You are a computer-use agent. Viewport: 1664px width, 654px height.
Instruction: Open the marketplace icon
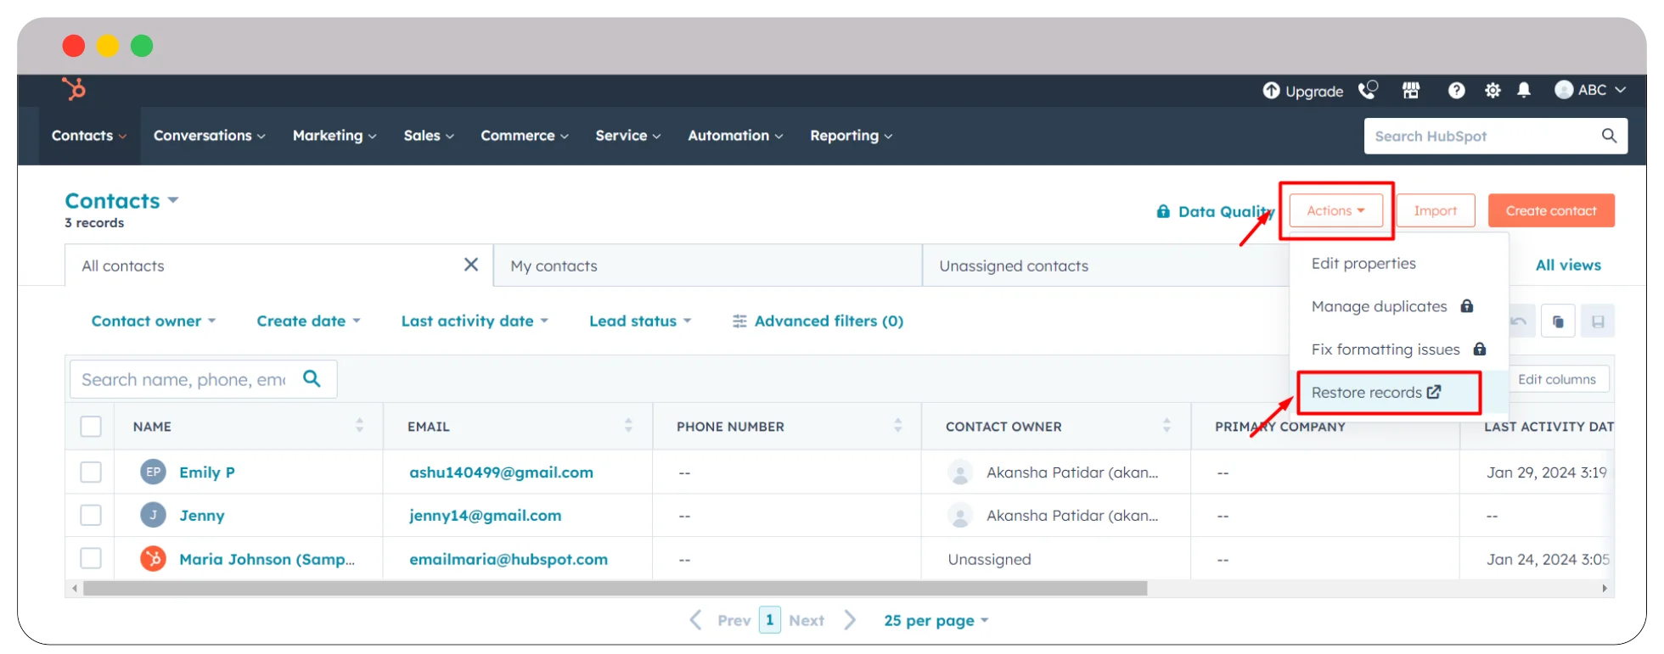click(1411, 90)
